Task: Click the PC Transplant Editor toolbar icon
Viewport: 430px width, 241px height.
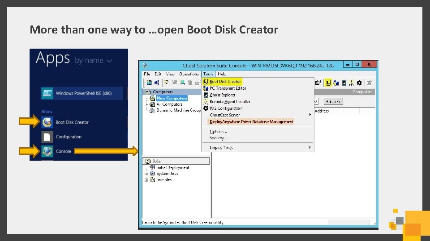Action: coord(336,83)
